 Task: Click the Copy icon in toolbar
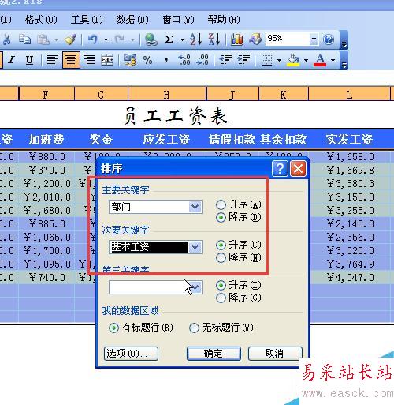pos(25,39)
